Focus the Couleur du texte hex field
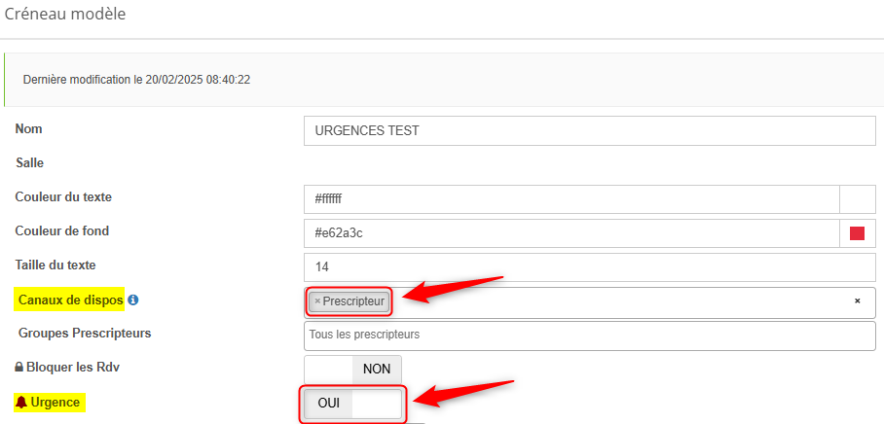This screenshot has height=424, width=884. tap(571, 199)
